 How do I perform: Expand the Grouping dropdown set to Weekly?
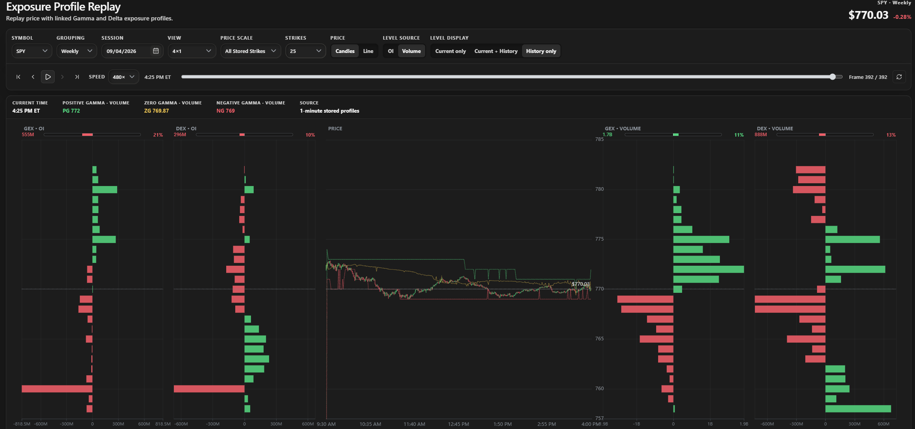[x=77, y=51]
